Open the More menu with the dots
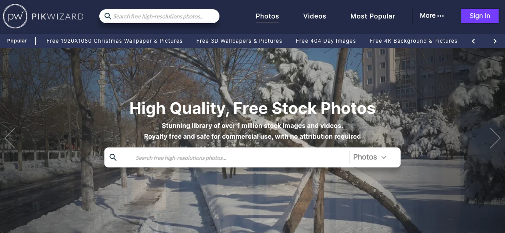505x233 pixels. [x=432, y=16]
